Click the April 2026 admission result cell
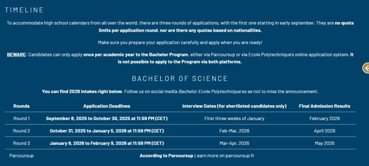Viewport: 369px width, 166px height. pos(324,131)
